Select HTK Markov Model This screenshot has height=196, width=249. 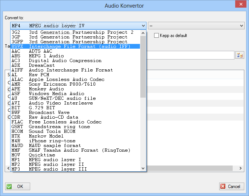75,136
